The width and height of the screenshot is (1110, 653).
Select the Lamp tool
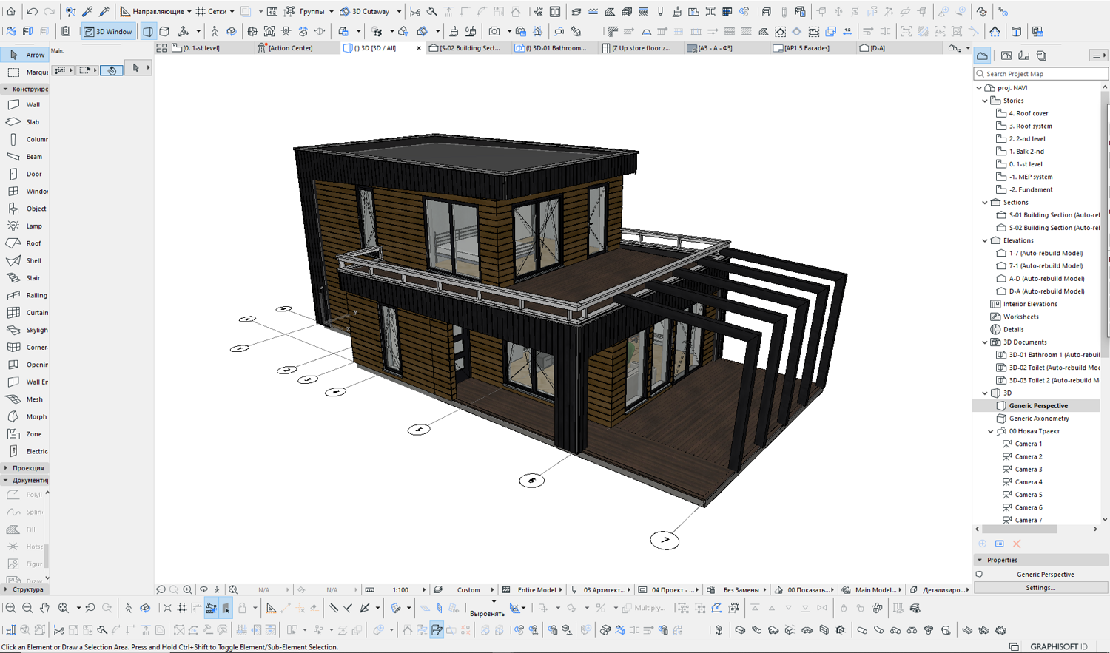tap(24, 226)
